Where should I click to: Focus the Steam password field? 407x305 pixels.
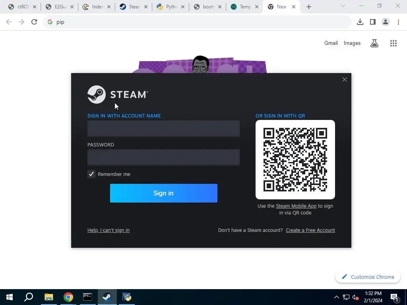tap(163, 157)
